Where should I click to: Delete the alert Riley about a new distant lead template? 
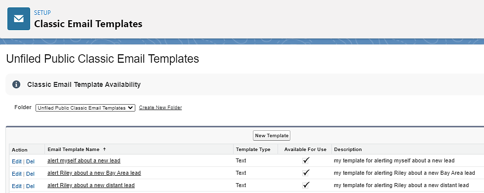point(30,186)
